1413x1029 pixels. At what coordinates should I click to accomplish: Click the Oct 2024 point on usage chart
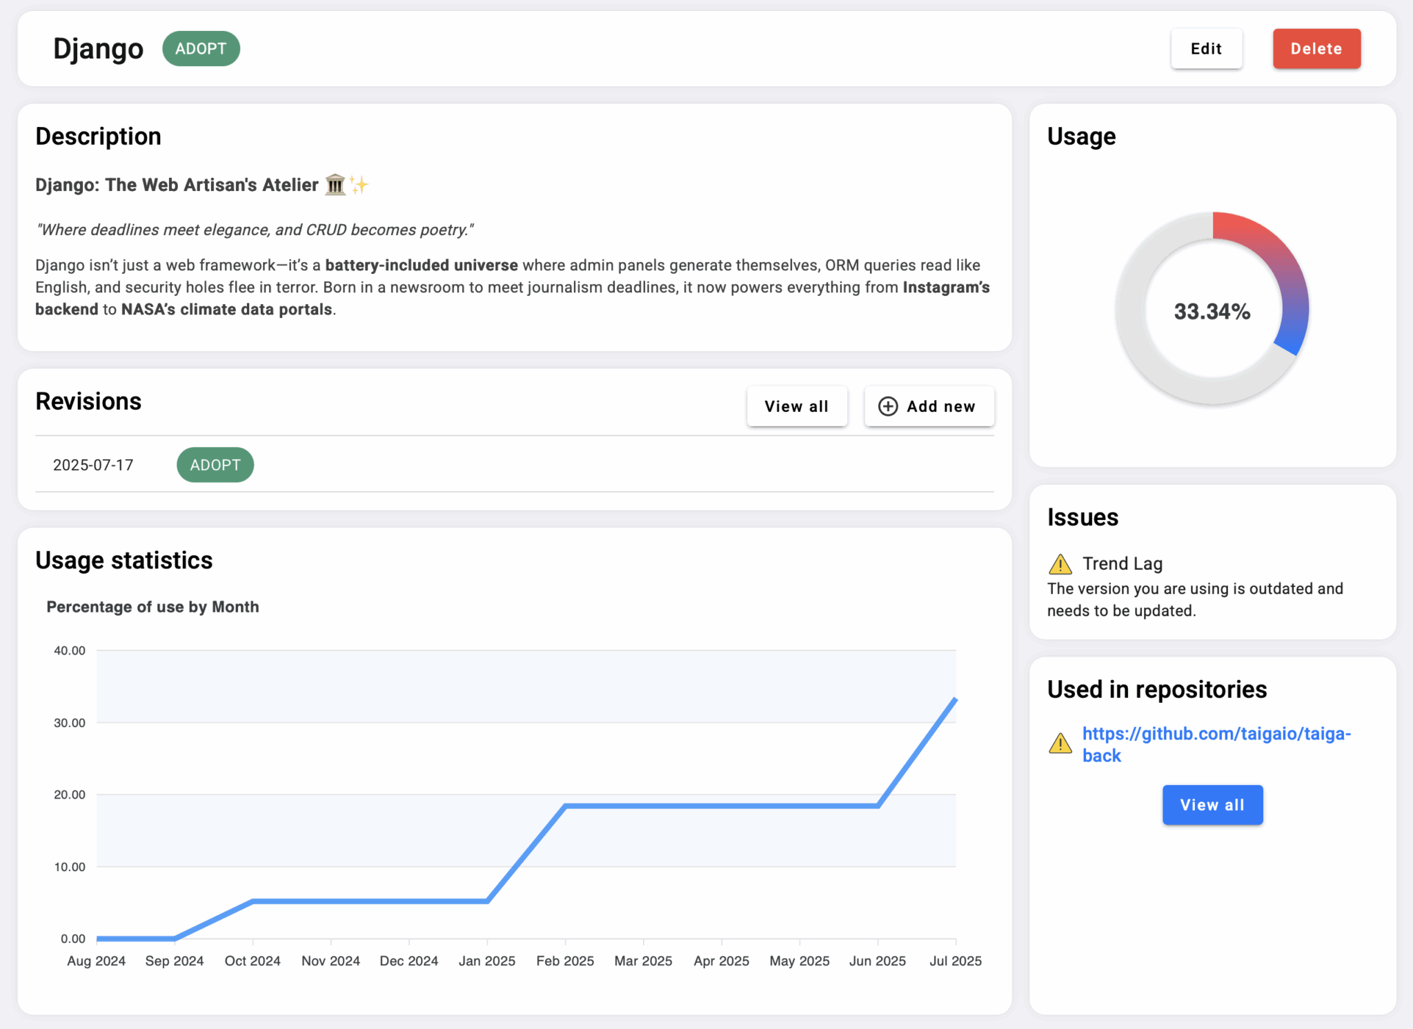pos(253,901)
